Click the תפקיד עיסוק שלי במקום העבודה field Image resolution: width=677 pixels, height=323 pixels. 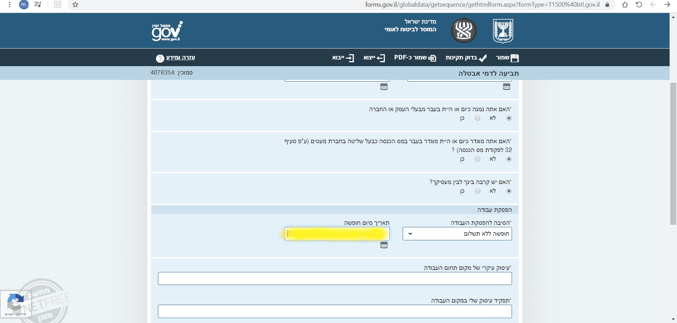(x=335, y=311)
